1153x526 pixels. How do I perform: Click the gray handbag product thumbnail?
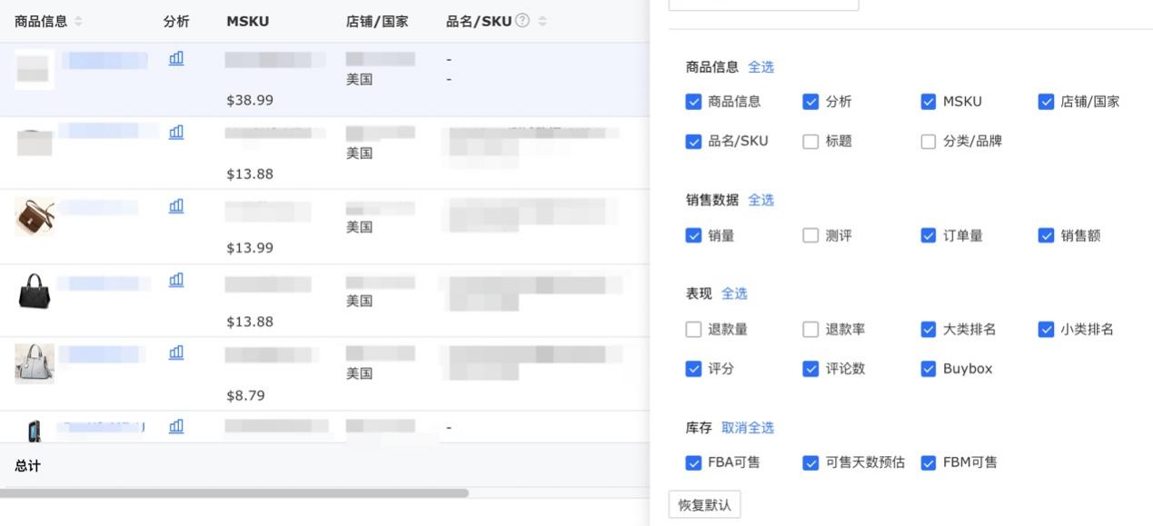pos(33,362)
